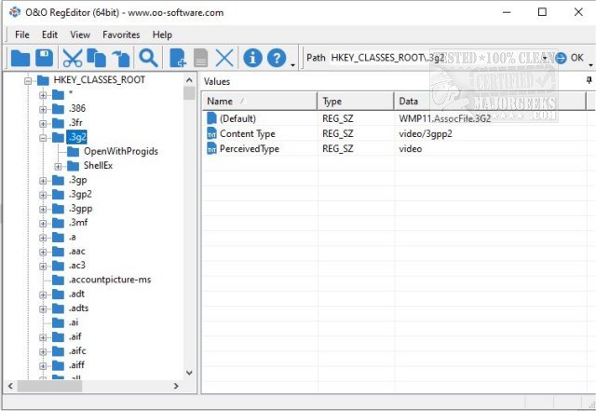596x411 pixels.
Task: Open the File menu
Action: 22,34
